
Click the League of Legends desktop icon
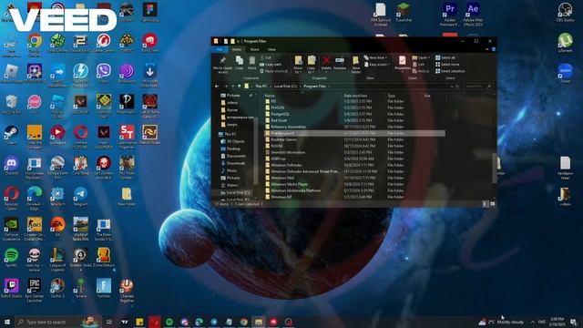(x=57, y=260)
